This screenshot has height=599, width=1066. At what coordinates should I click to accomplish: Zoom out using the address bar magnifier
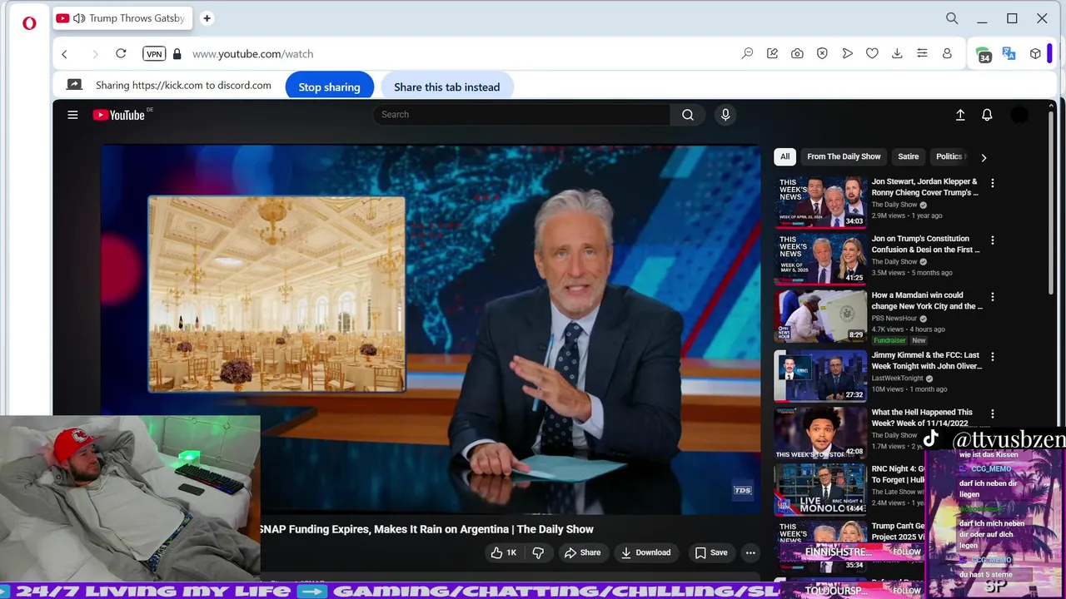(x=747, y=53)
